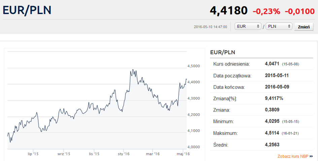
Task: Click the large EUR/PLN page title
Action: [x=27, y=10]
